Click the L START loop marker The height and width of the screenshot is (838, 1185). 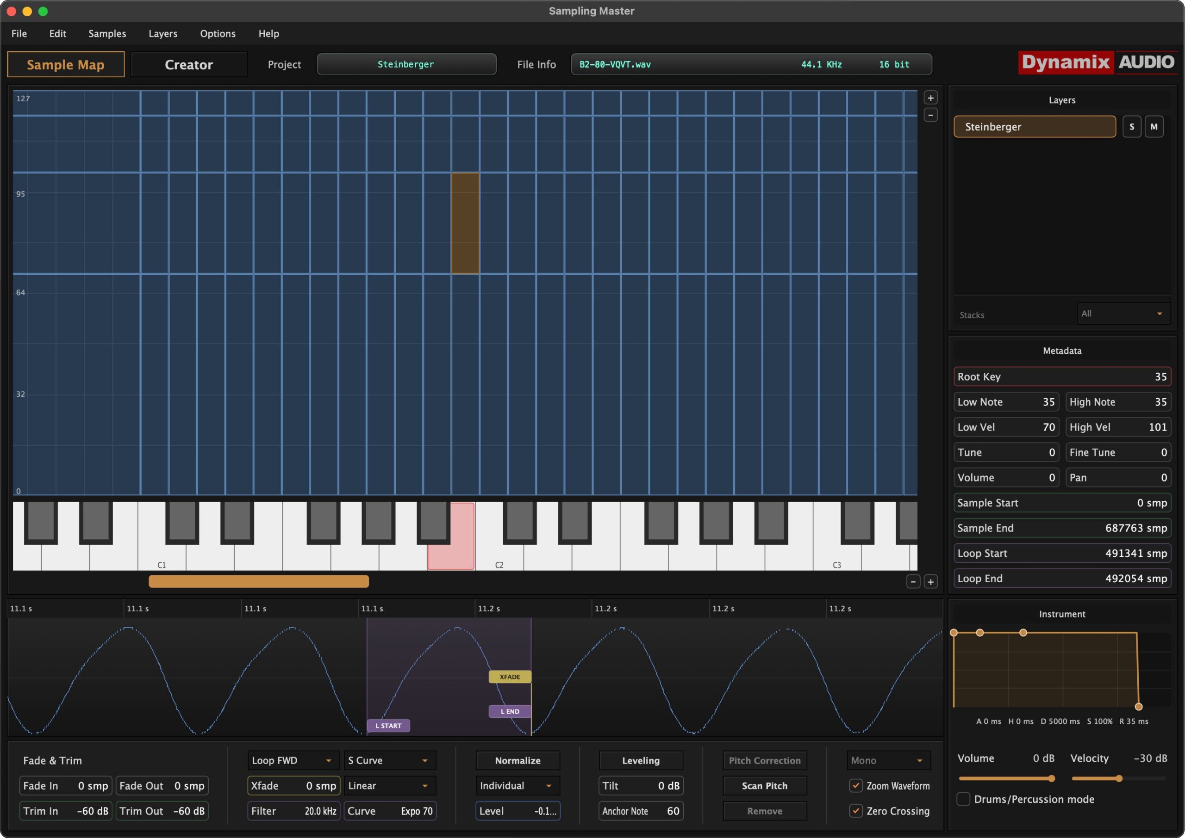(388, 726)
